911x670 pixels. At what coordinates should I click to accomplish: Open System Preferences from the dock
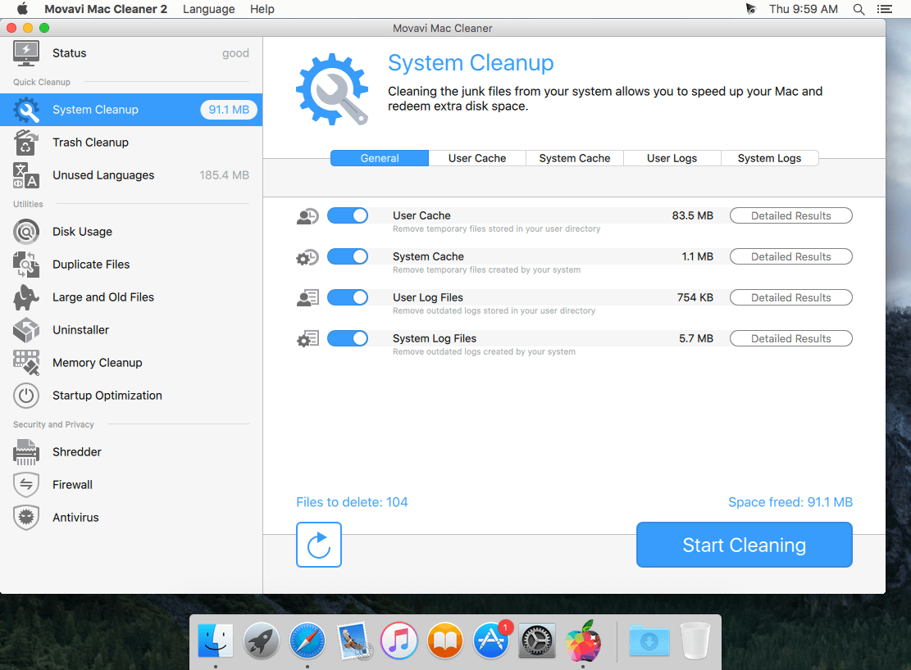click(537, 641)
